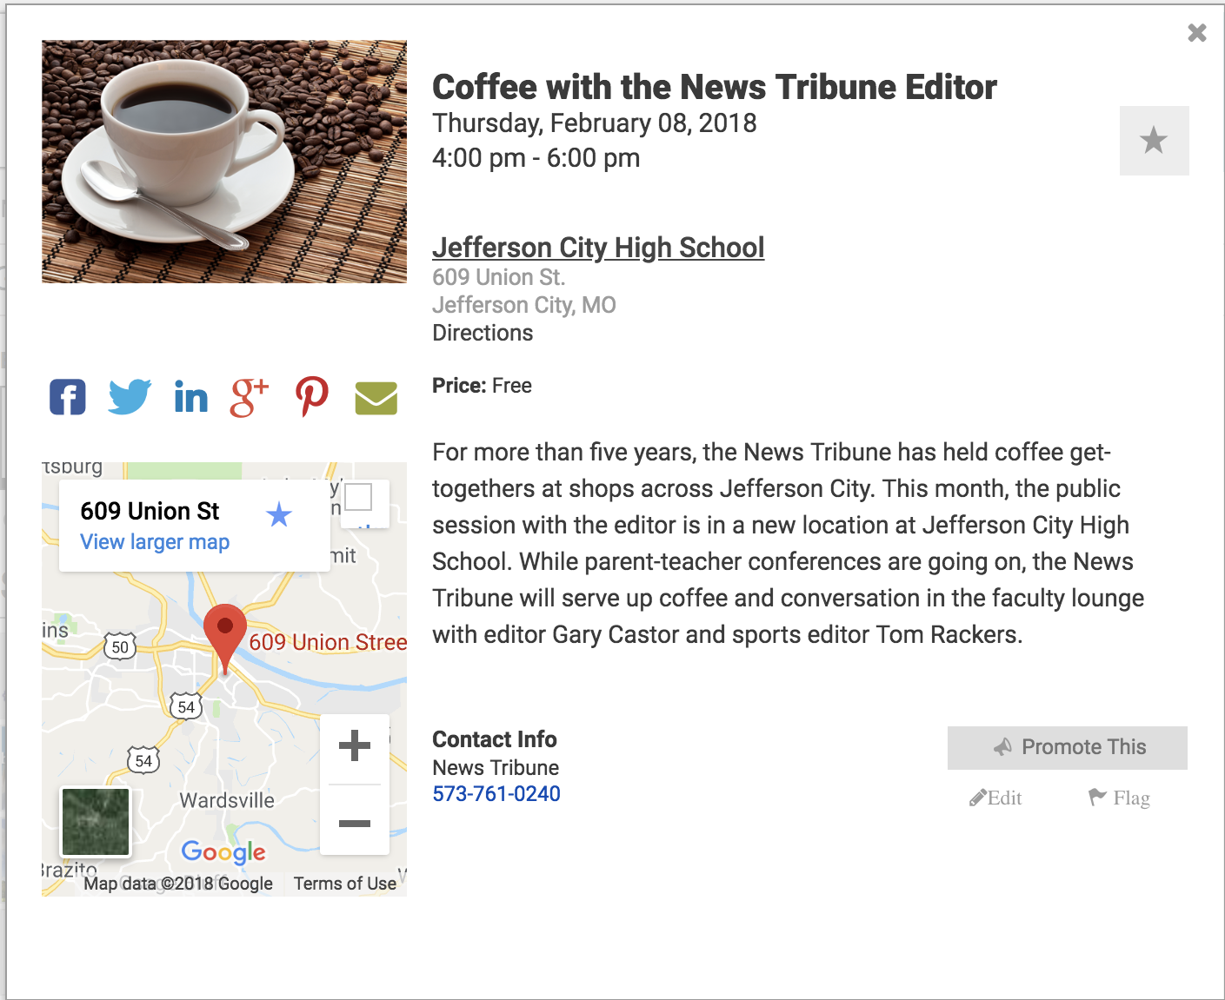This screenshot has width=1225, height=1000.
Task: Toggle the star to favorite this event
Action: tap(1154, 140)
